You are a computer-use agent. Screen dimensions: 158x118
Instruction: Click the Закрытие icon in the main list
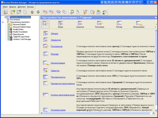(x=46, y=40)
